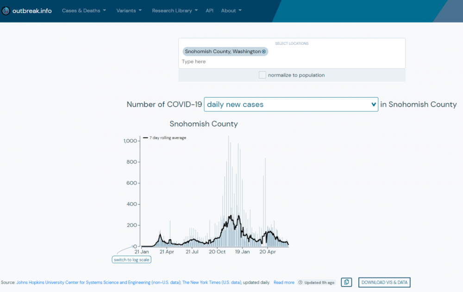
Task: Open the About menu
Action: point(231,11)
